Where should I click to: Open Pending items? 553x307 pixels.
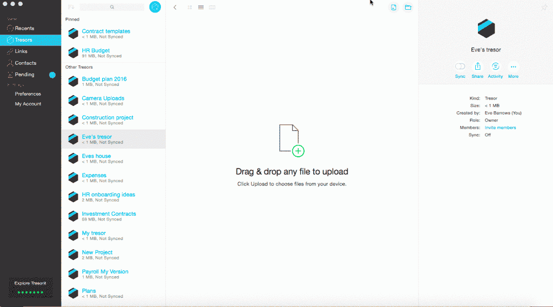point(30,75)
